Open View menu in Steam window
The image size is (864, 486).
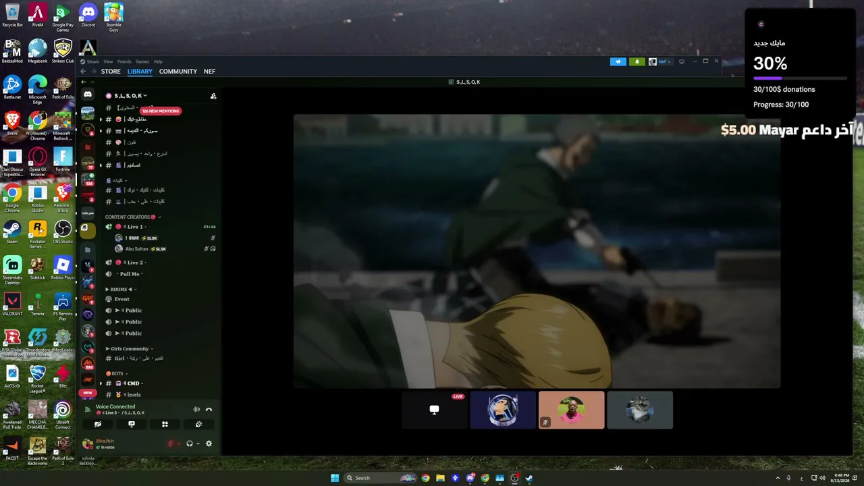108,61
